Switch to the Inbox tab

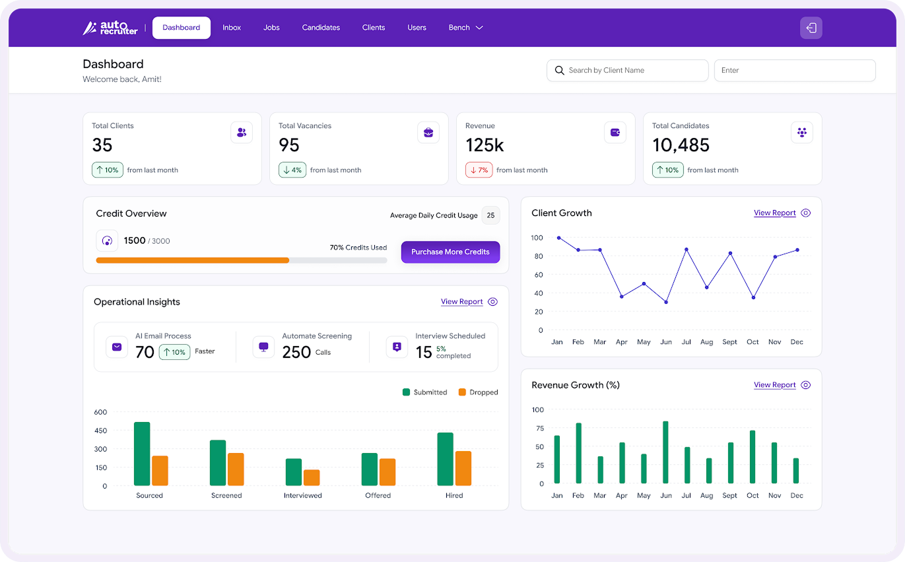(x=232, y=28)
